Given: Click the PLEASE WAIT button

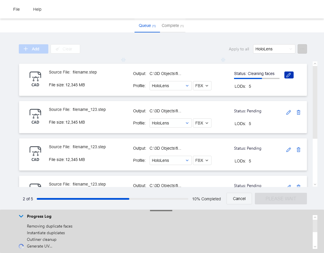Looking at the screenshot, I should click(x=281, y=199).
